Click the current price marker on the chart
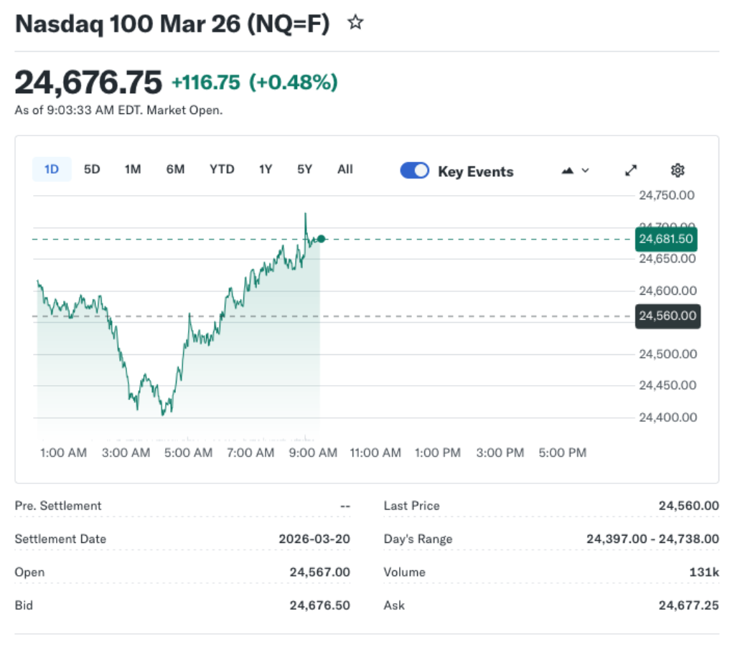The width and height of the screenshot is (735, 649). tap(322, 239)
